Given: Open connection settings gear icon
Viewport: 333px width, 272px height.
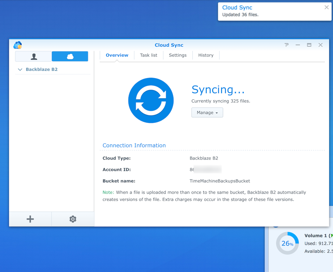Looking at the screenshot, I should click(73, 219).
